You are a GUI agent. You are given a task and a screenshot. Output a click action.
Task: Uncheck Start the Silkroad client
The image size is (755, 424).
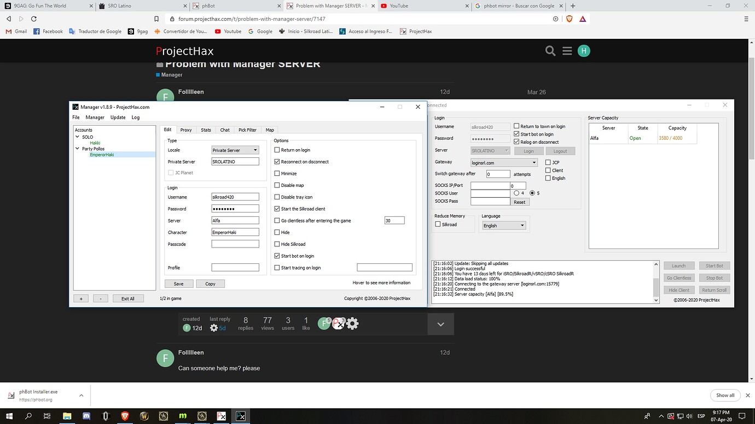pos(277,208)
